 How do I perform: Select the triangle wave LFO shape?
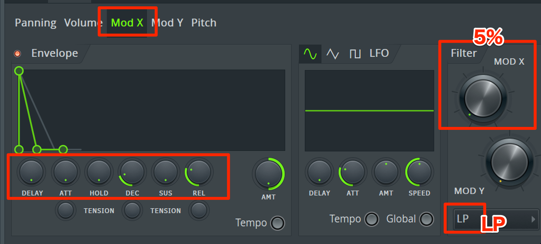pos(333,54)
